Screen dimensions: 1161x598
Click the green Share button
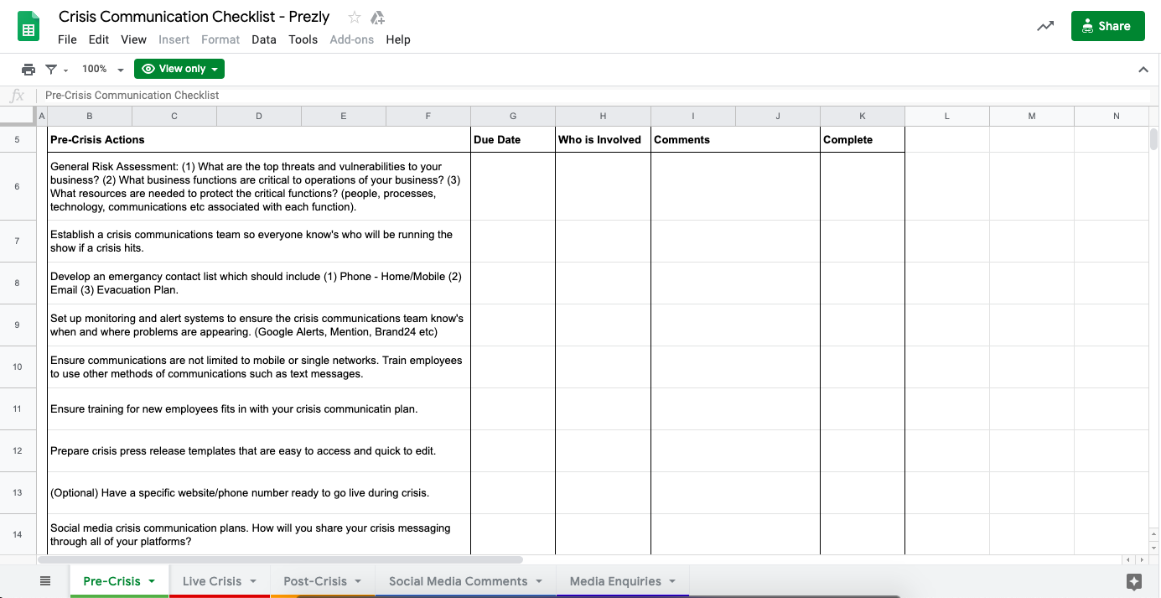(1107, 26)
